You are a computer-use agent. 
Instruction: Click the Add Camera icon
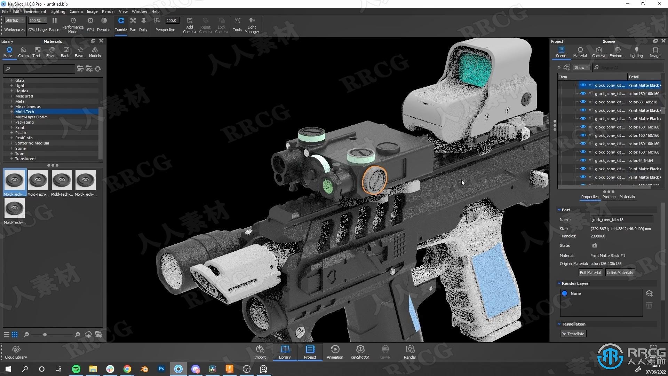(x=189, y=24)
